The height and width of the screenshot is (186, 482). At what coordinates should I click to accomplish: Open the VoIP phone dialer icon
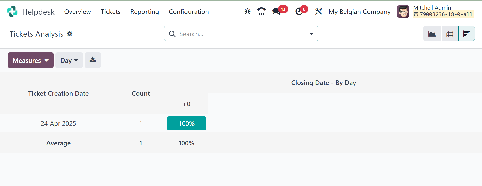(x=261, y=11)
